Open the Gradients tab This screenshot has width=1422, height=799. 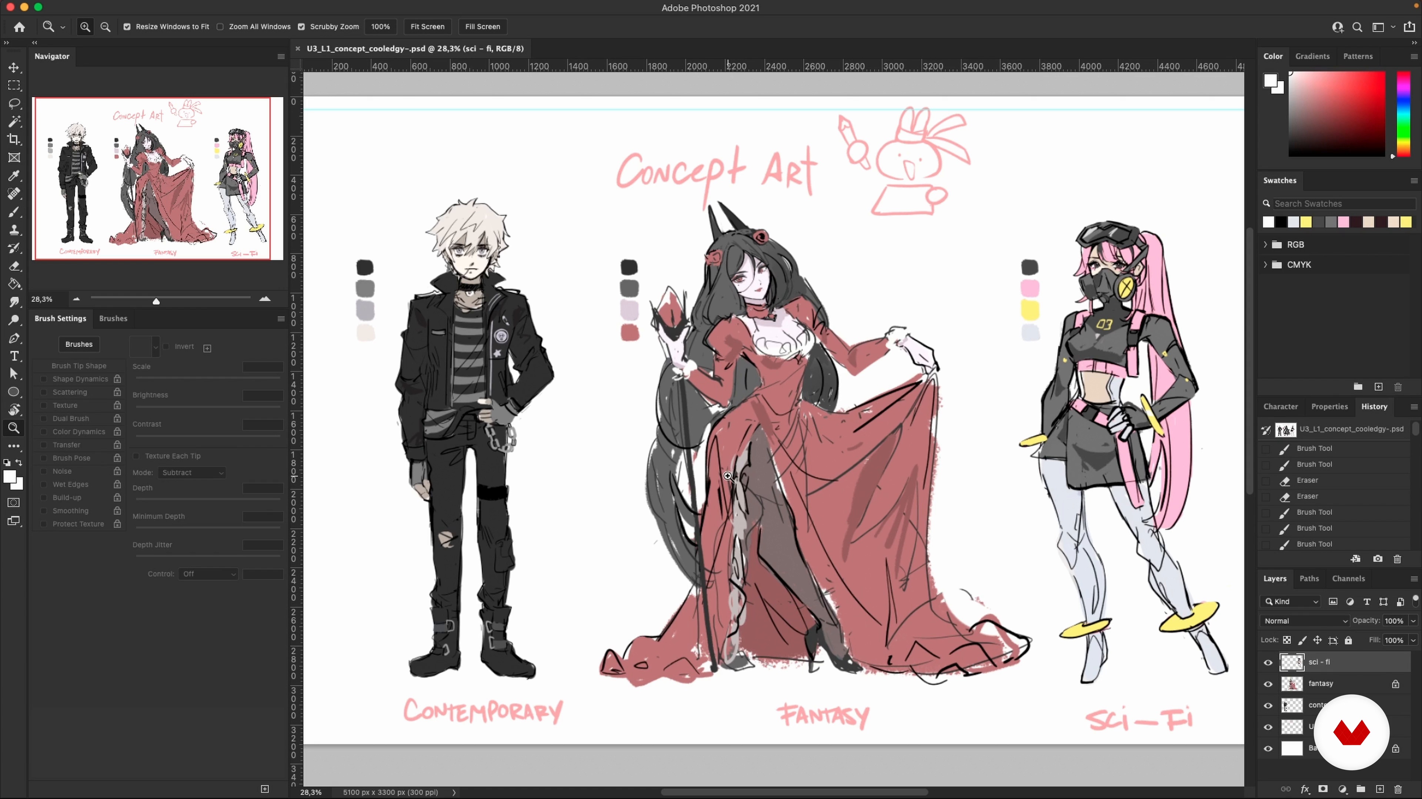coord(1312,56)
